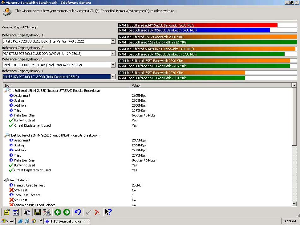Click the Value column header

click(x=211, y=86)
